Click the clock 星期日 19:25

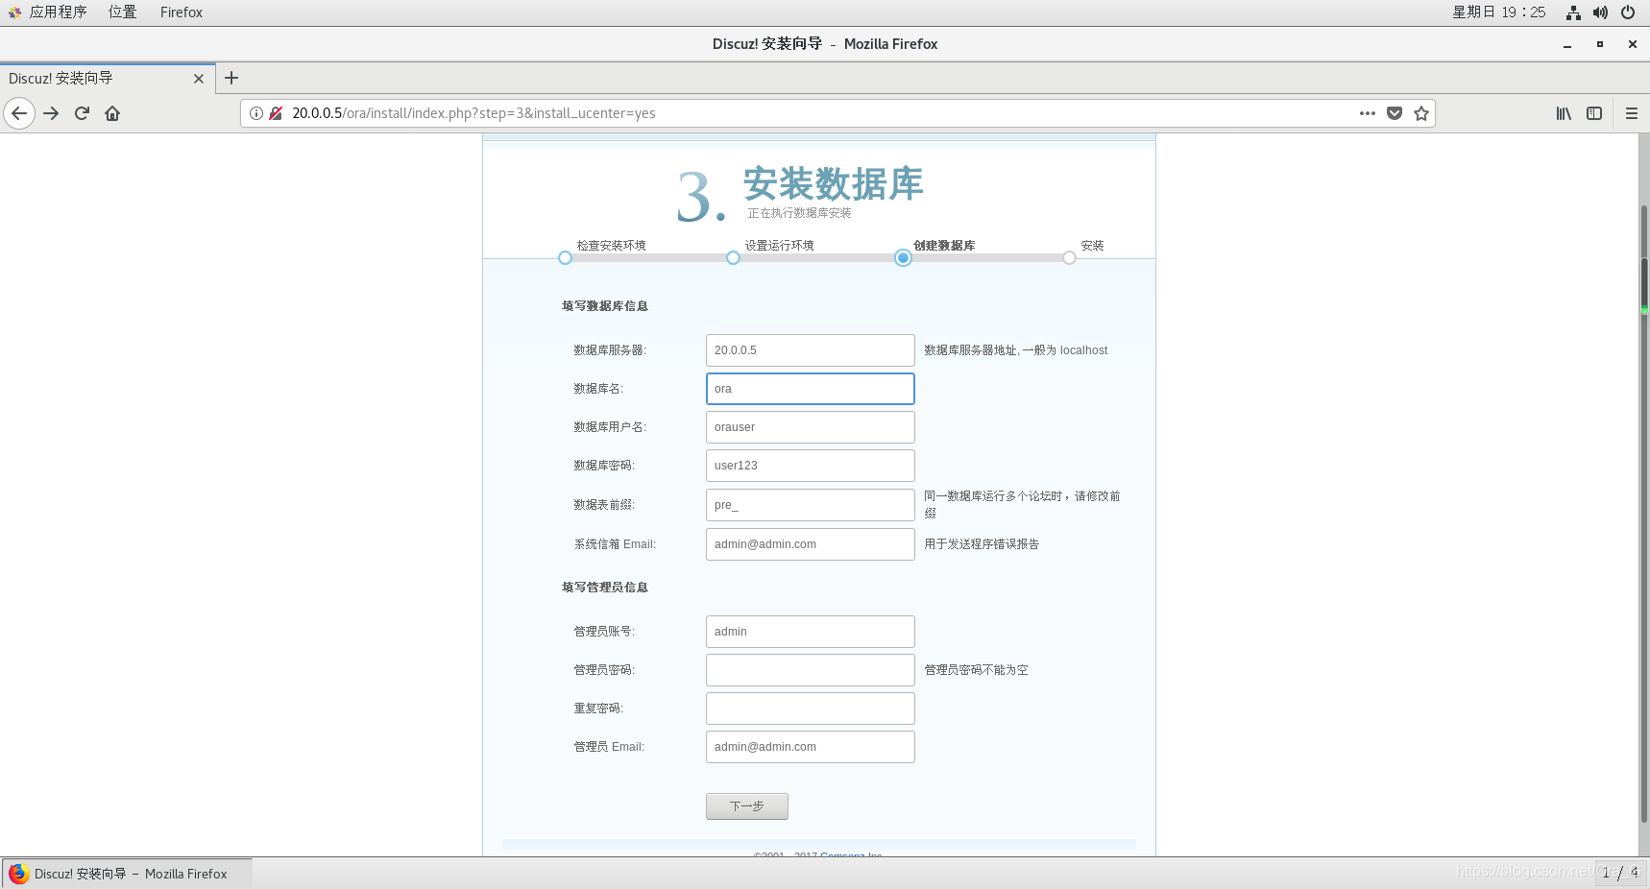pyautogui.click(x=1498, y=12)
